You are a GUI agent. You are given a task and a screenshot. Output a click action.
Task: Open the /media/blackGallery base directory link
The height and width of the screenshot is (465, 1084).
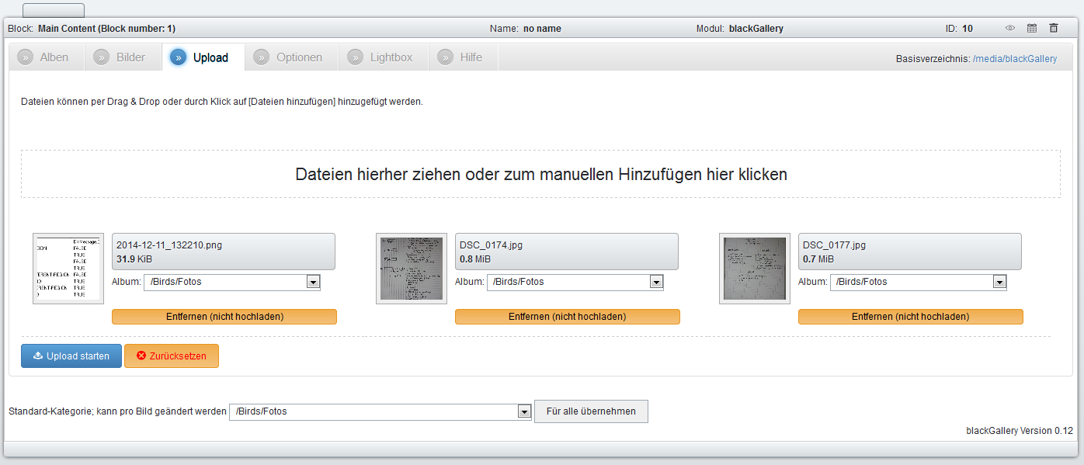(1015, 59)
